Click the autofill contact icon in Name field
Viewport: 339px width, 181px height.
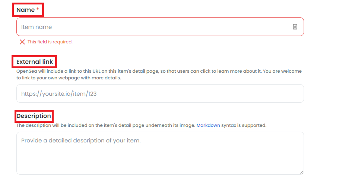tap(295, 27)
